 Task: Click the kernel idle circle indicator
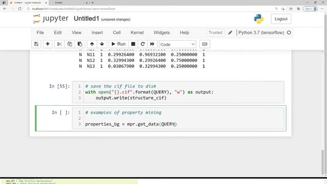coord(289,33)
